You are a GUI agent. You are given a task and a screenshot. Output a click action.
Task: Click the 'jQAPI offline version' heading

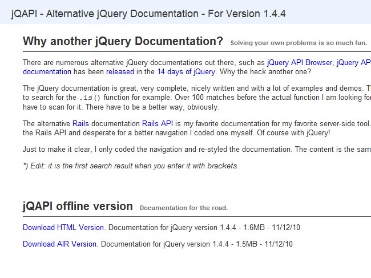tap(78, 206)
